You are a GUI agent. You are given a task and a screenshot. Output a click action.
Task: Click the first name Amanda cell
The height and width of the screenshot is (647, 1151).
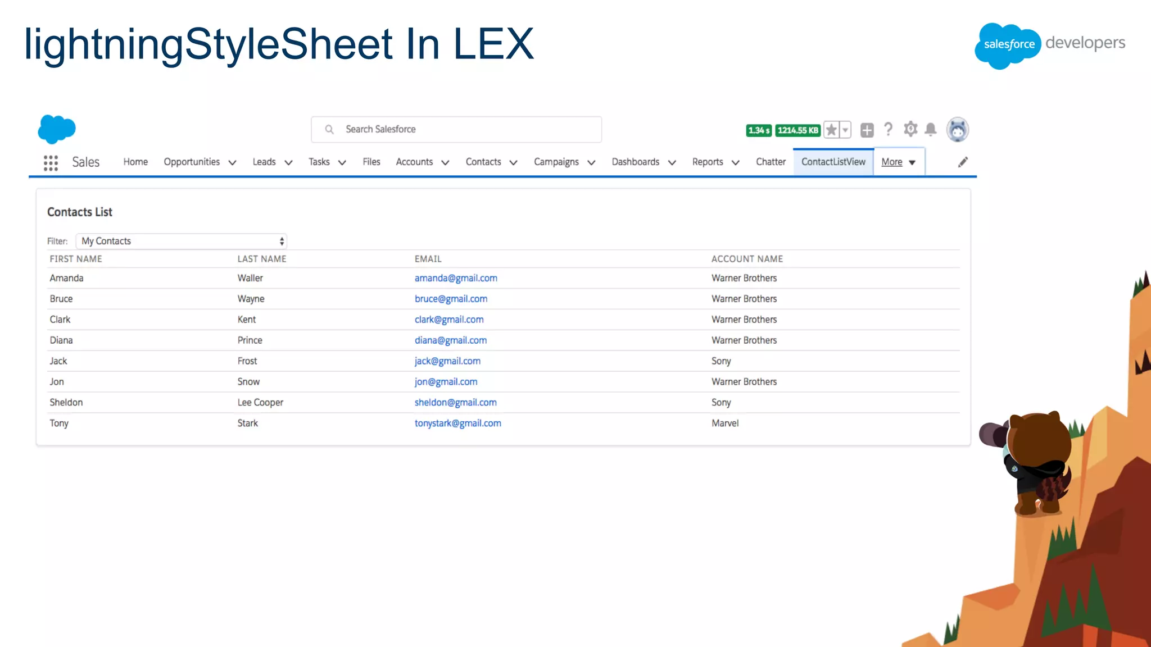point(66,278)
